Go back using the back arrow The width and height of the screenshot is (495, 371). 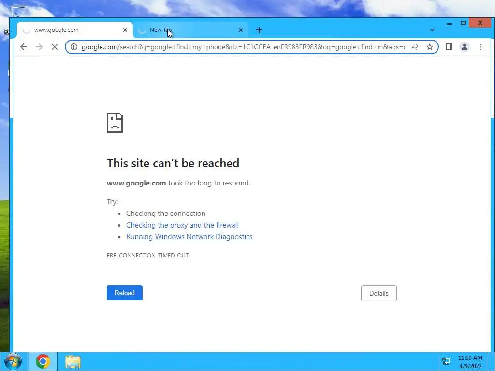(x=24, y=47)
